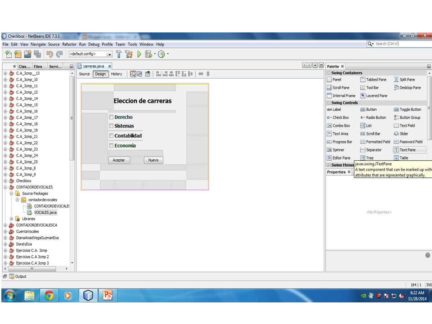432x324 pixels.
Task: Activate Selection Mode in the form designer toolbar
Action: click(x=133, y=74)
